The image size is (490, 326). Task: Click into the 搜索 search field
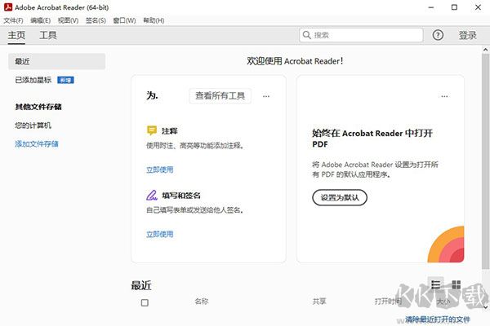click(x=361, y=35)
